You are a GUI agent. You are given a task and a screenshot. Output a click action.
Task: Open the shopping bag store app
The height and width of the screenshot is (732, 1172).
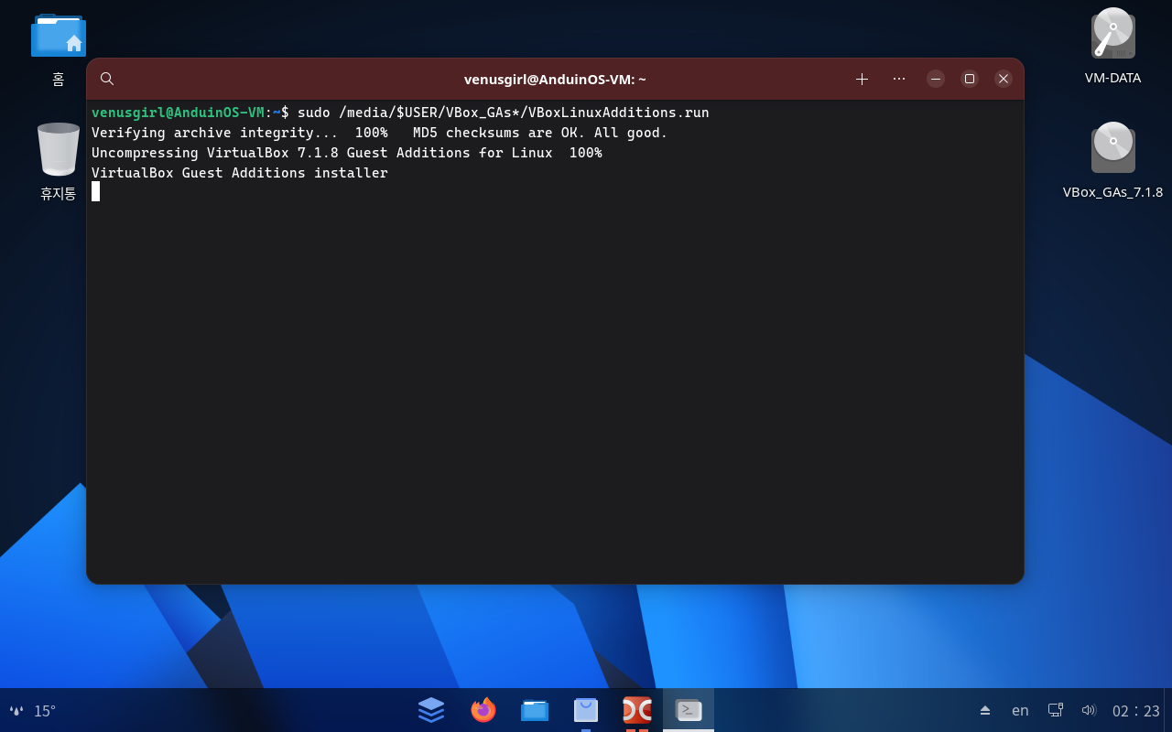coord(586,710)
